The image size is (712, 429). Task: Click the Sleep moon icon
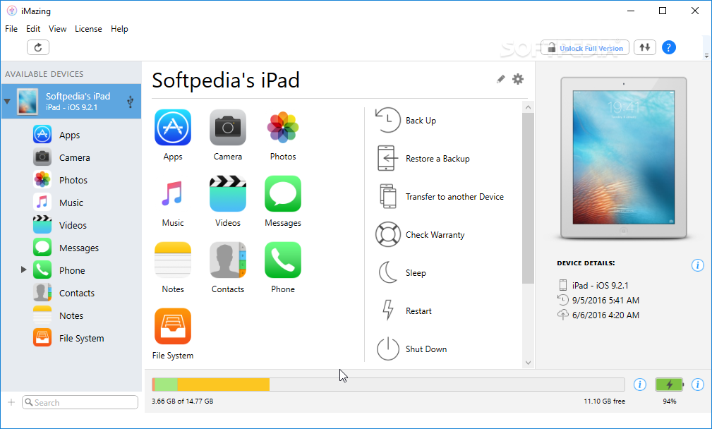pos(387,273)
